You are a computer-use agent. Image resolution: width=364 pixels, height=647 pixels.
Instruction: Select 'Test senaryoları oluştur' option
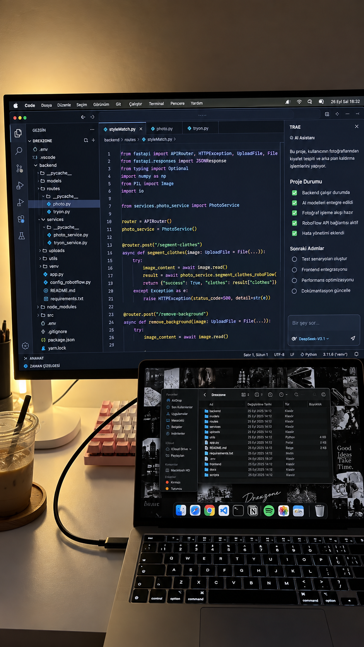coord(294,259)
